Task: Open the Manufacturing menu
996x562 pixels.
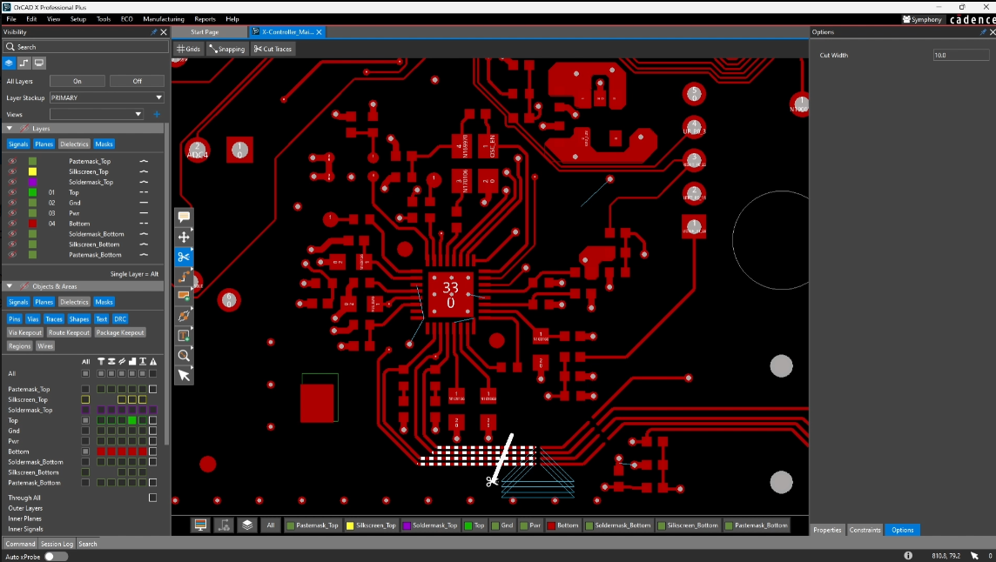Action: click(x=163, y=18)
